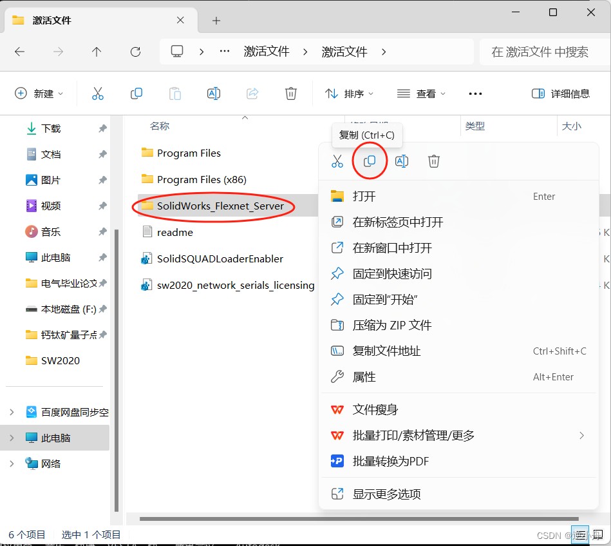The image size is (611, 546).
Task: Choose 显示更多选项
Action: click(459, 494)
